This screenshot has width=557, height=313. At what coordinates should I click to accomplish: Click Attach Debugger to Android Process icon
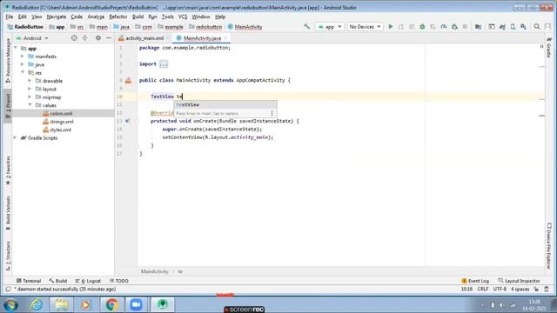454,27
